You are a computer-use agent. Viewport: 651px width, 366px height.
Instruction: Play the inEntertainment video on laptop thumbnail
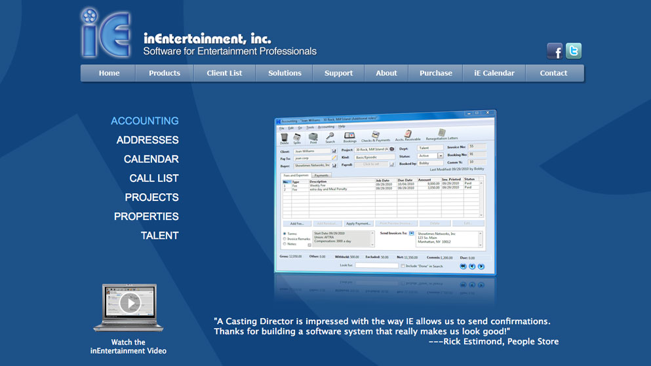130,303
